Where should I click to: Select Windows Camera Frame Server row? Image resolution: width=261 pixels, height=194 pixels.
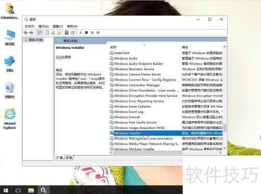click(x=137, y=74)
